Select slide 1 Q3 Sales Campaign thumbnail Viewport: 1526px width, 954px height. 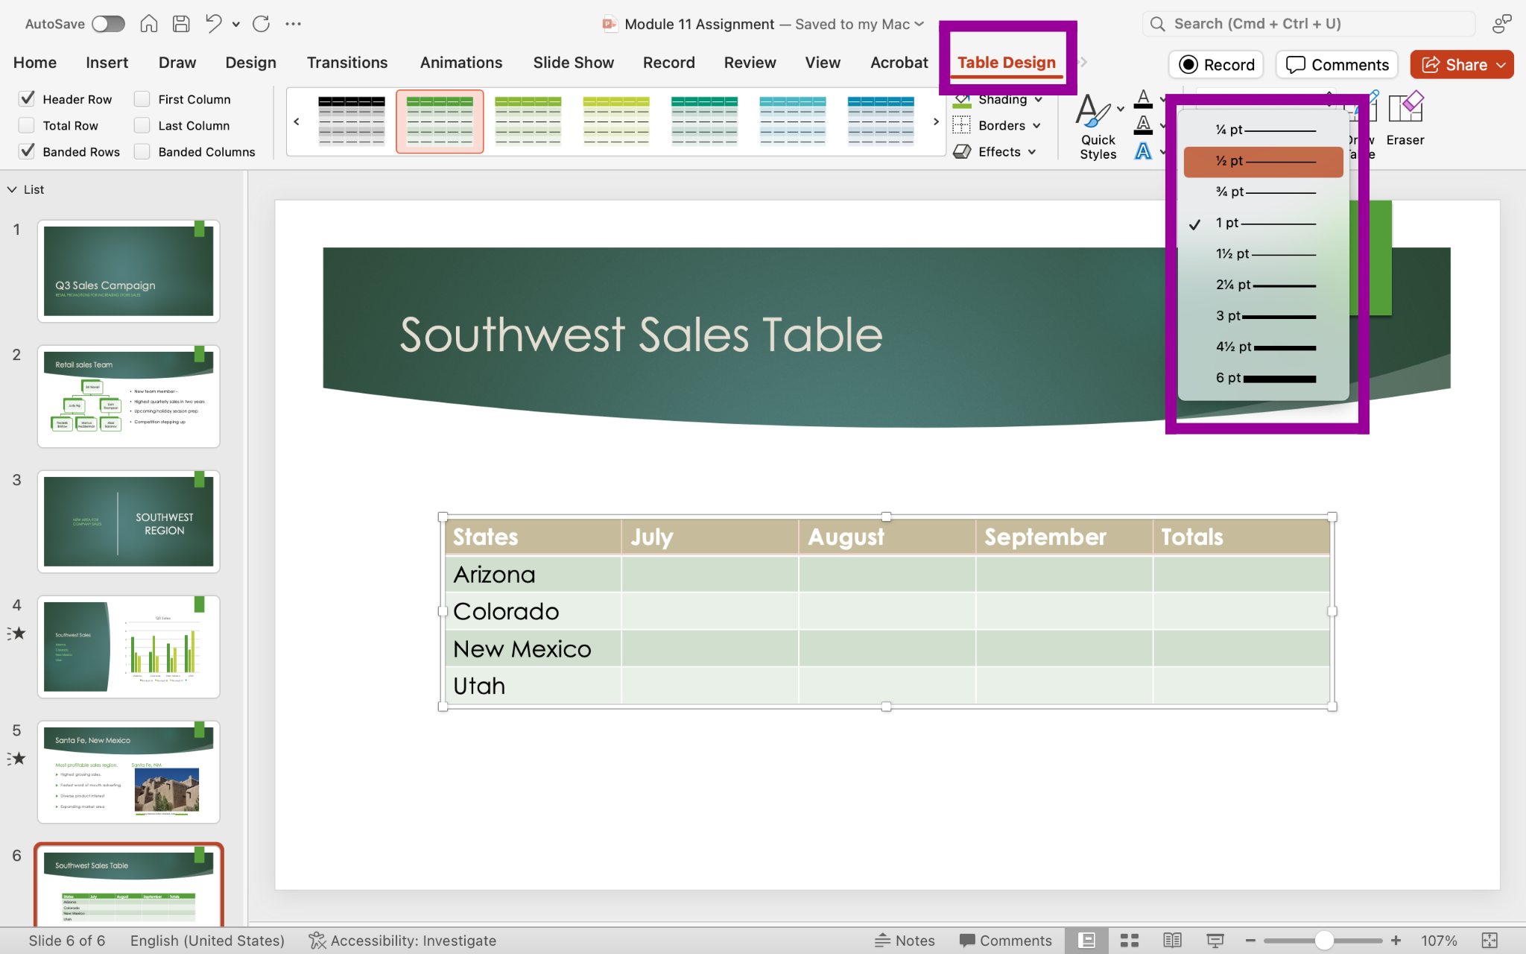point(129,271)
